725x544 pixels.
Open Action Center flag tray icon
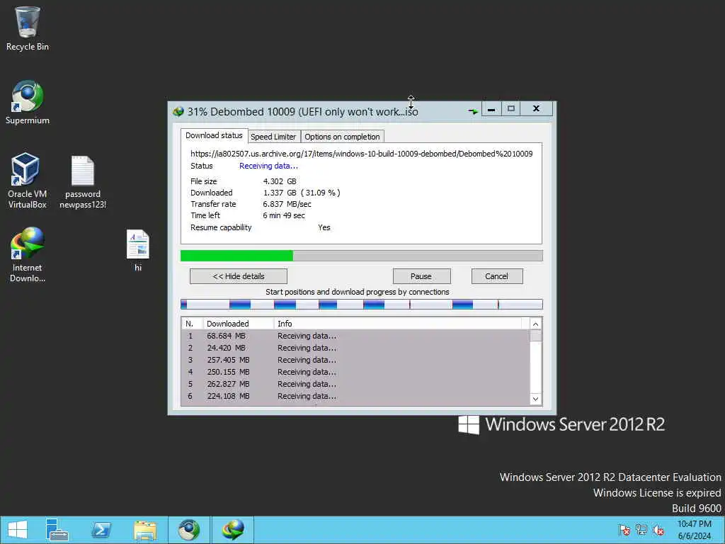click(x=624, y=530)
